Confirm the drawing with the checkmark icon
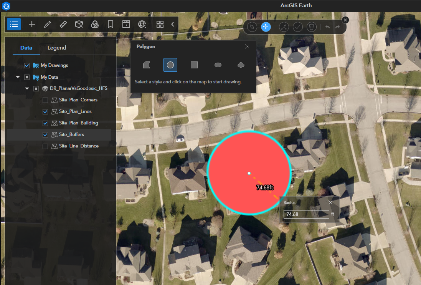Viewport: 421px width, 285px height. point(297,27)
